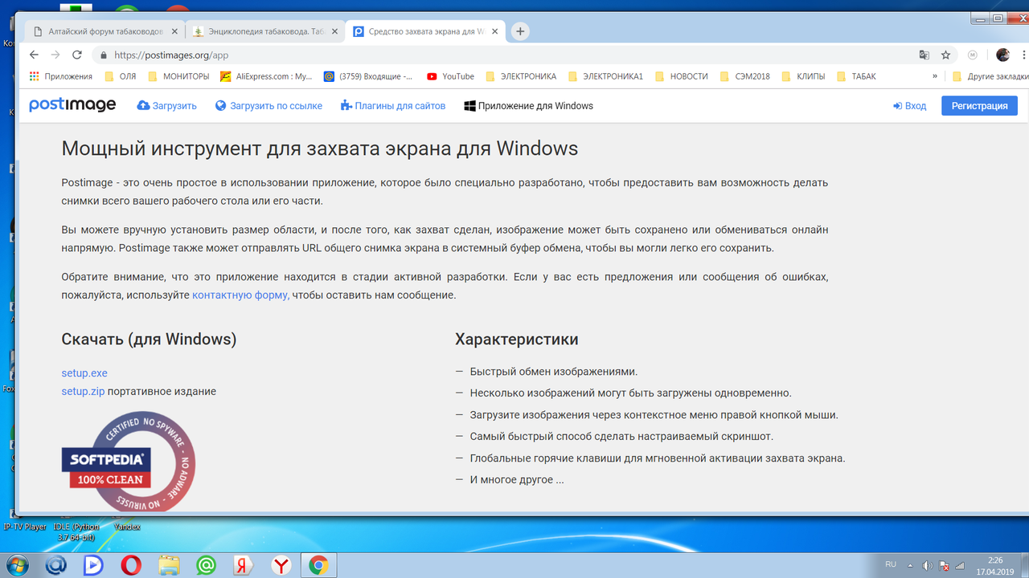Click the Регистрация button
1029x578 pixels.
point(979,106)
